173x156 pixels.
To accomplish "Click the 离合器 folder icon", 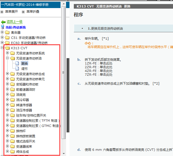I will click(7, 32).
